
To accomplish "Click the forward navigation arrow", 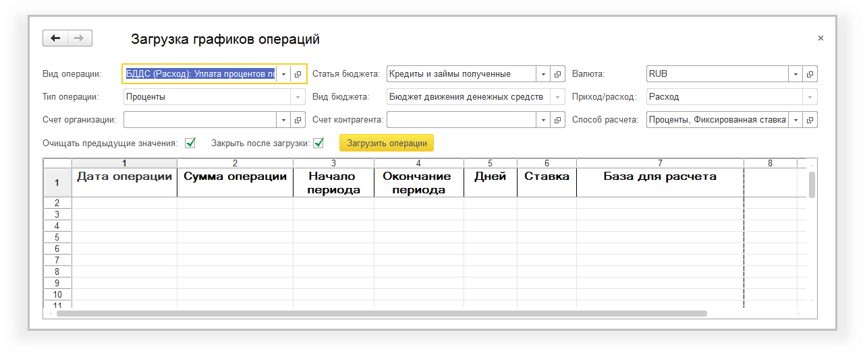I will pos(79,38).
